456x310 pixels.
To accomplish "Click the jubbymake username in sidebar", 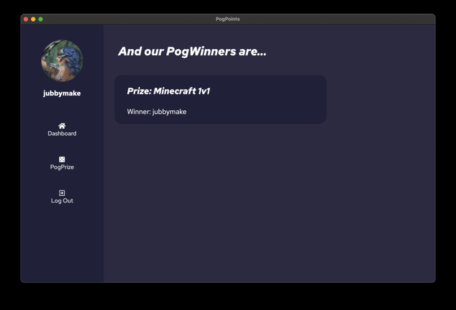I will coord(62,93).
